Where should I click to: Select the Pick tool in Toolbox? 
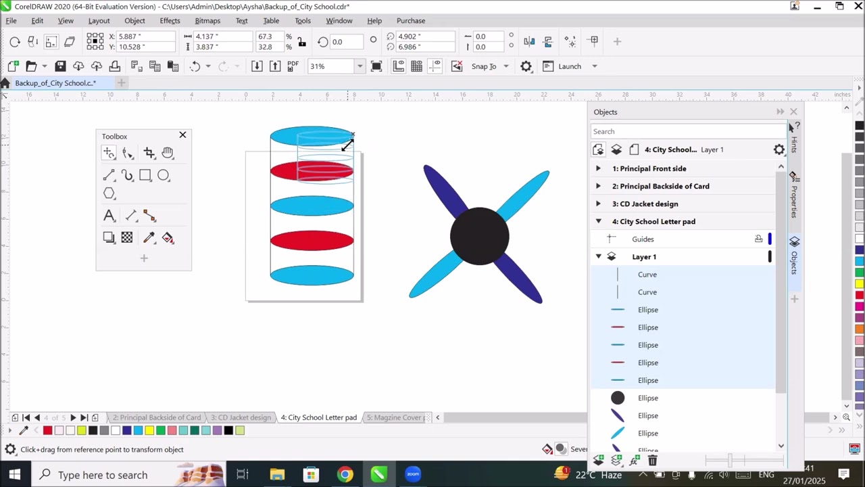point(109,154)
